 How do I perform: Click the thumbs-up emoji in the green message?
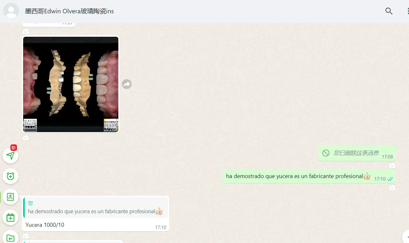click(x=367, y=176)
